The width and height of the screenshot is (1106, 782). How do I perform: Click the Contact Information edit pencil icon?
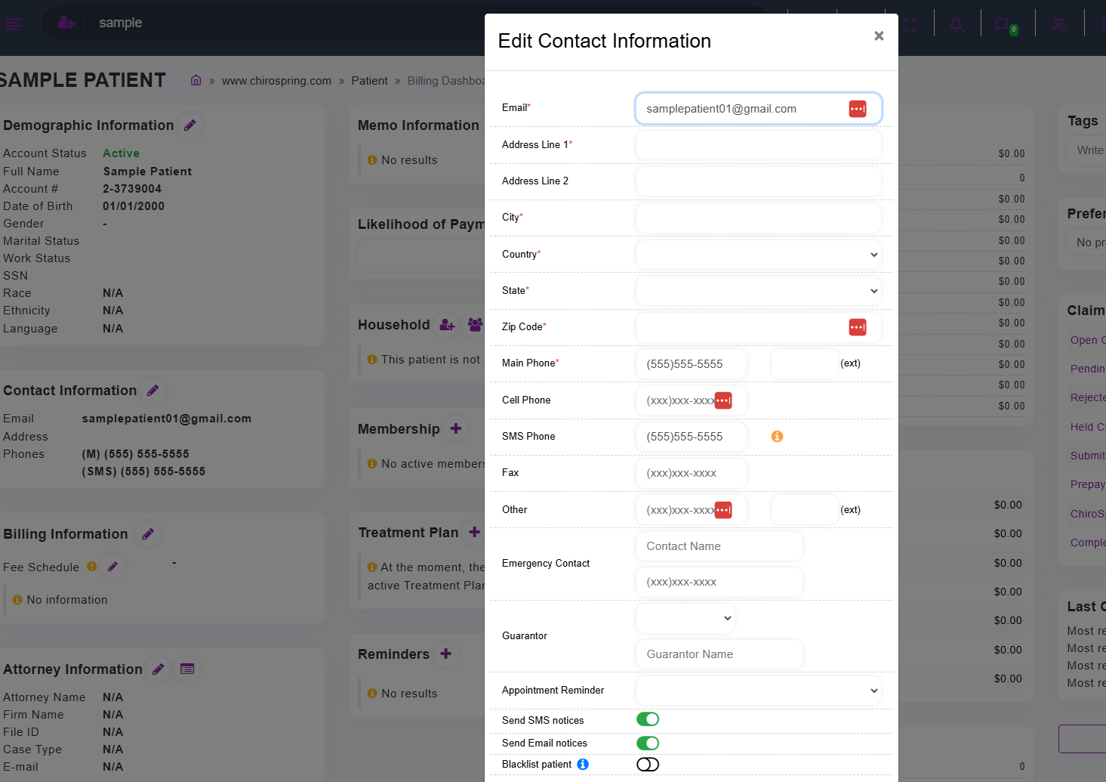[x=152, y=391]
